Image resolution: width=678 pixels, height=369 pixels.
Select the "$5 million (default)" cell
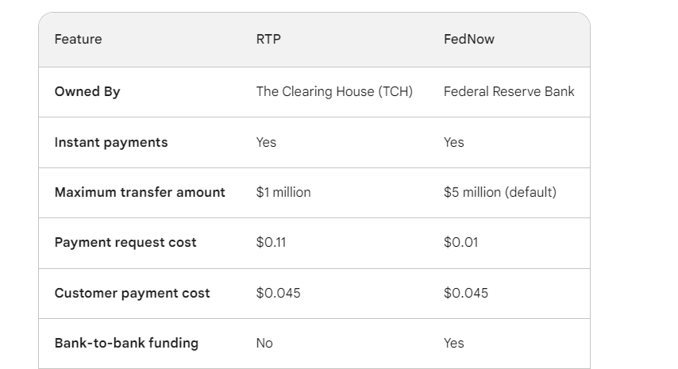(499, 192)
